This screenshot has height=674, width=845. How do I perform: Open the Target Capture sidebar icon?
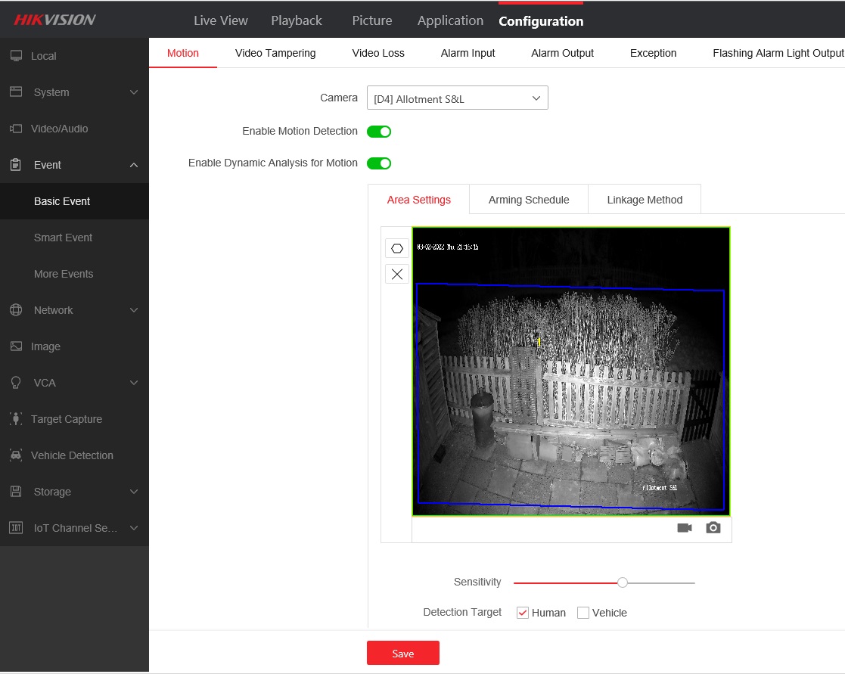16,419
